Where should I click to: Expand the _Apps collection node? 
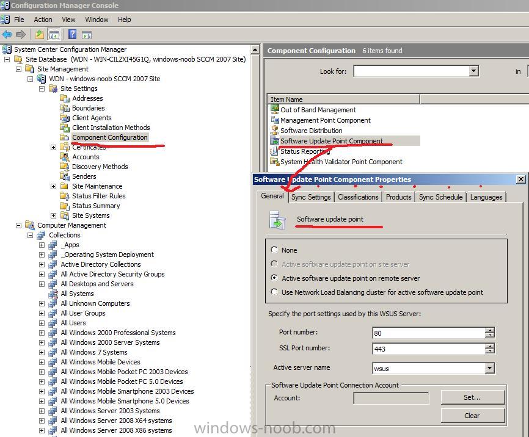coord(42,245)
